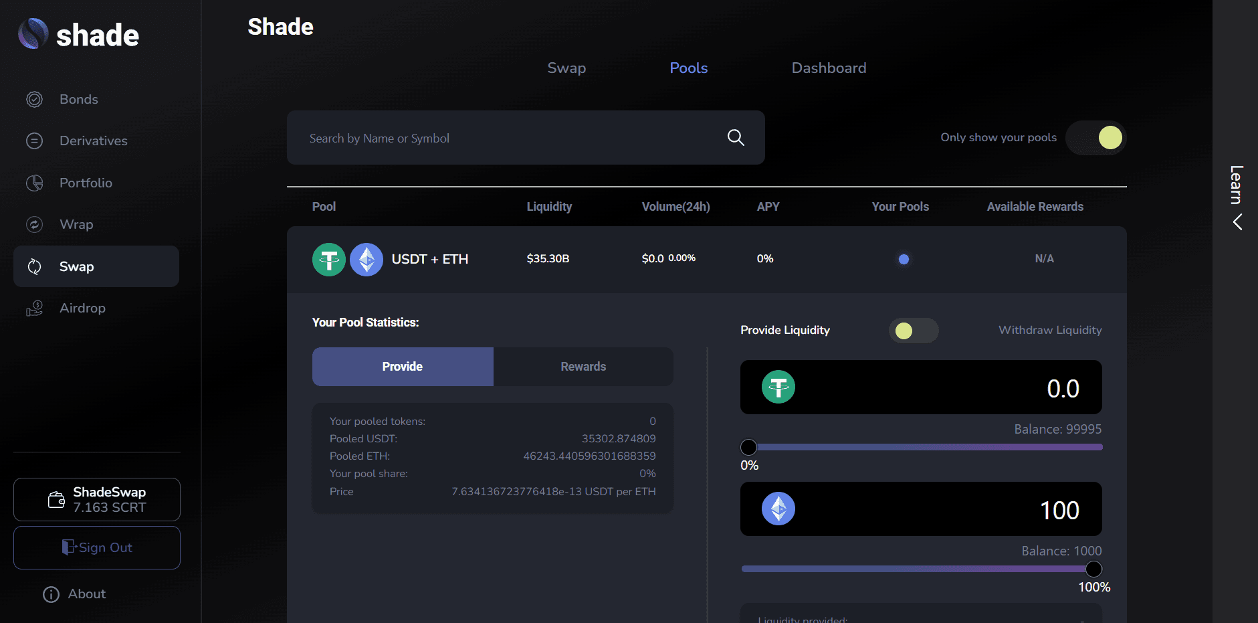This screenshot has width=1258, height=623.
Task: Click USDT token icon in pool row
Action: tap(329, 259)
